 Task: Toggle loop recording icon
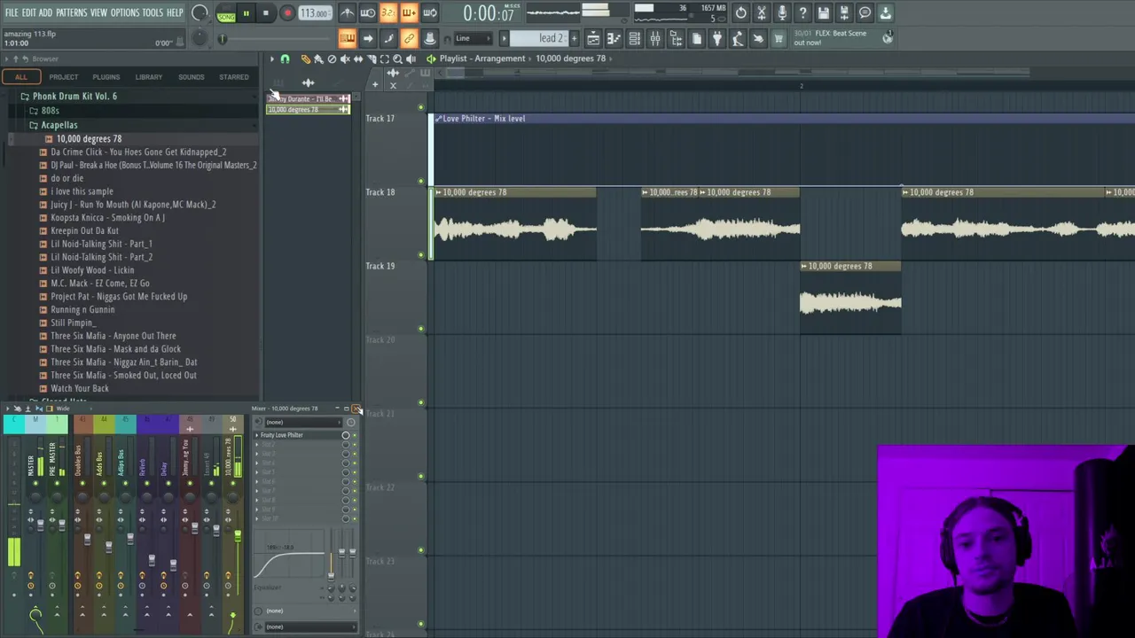coord(429,13)
